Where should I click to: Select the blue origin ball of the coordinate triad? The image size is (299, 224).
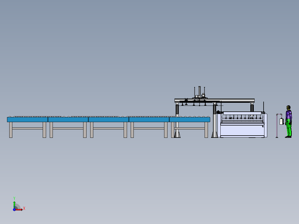(x=14, y=209)
